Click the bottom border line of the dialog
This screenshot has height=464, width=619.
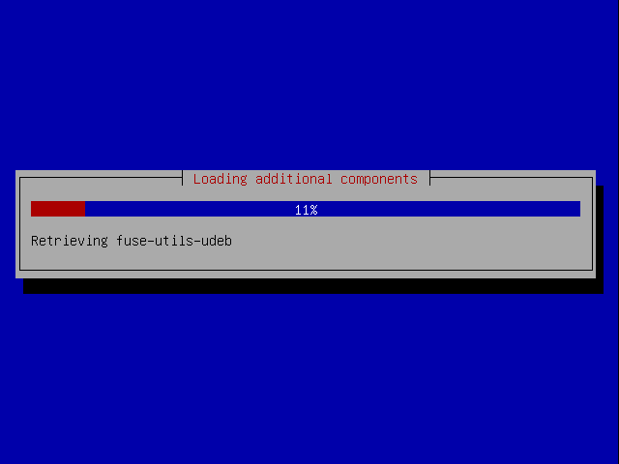pyautogui.click(x=306, y=271)
